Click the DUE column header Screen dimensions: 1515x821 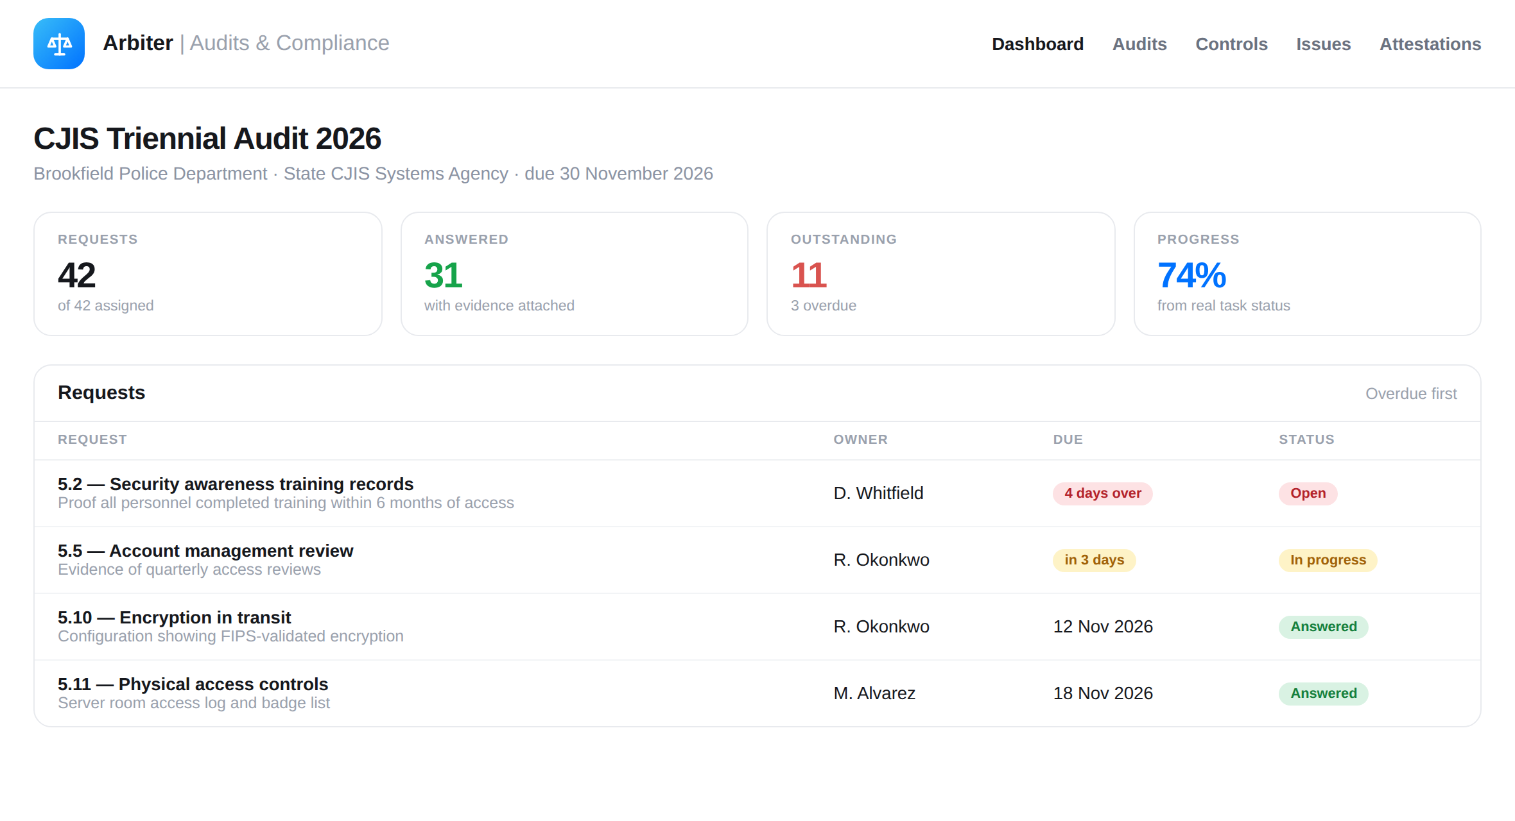(x=1068, y=439)
